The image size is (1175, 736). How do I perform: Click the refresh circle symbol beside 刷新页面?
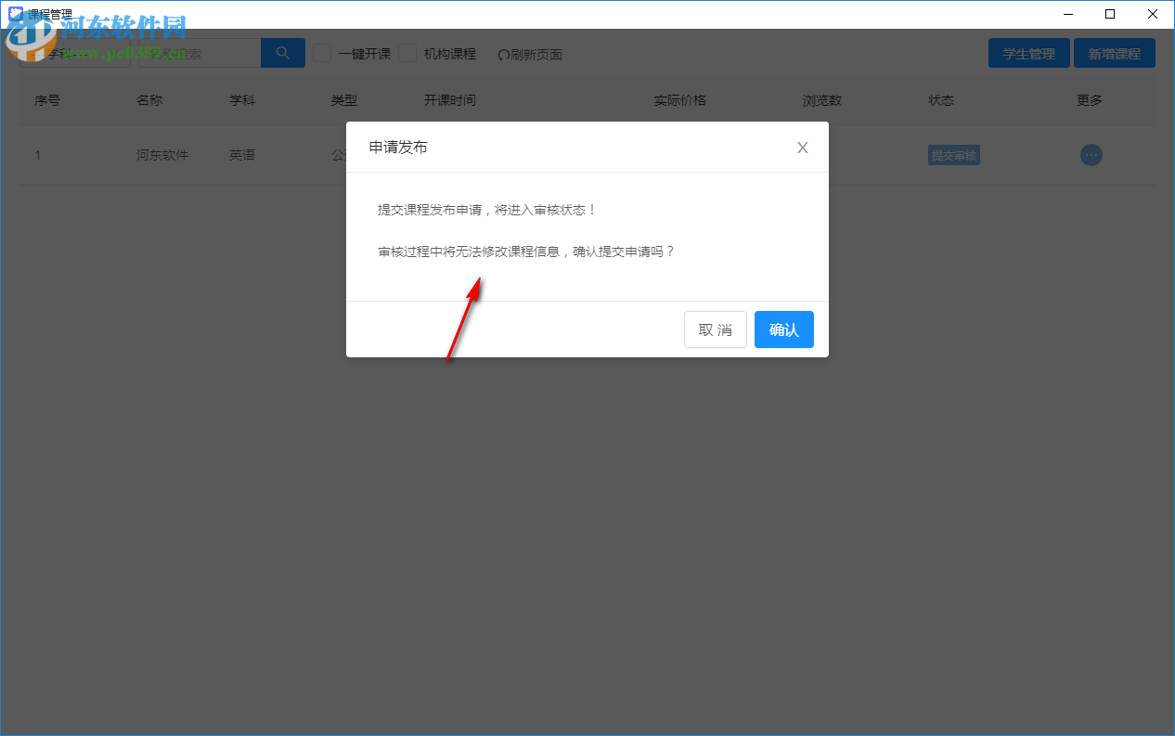click(x=502, y=54)
